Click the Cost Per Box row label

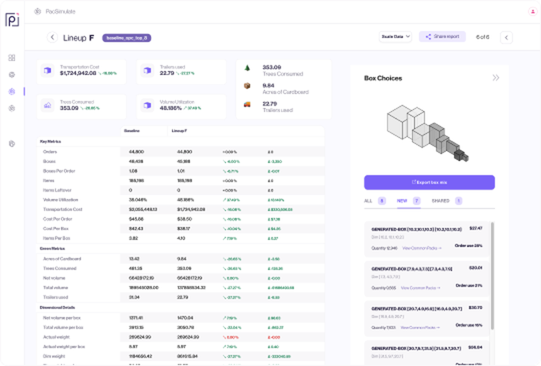(56, 229)
